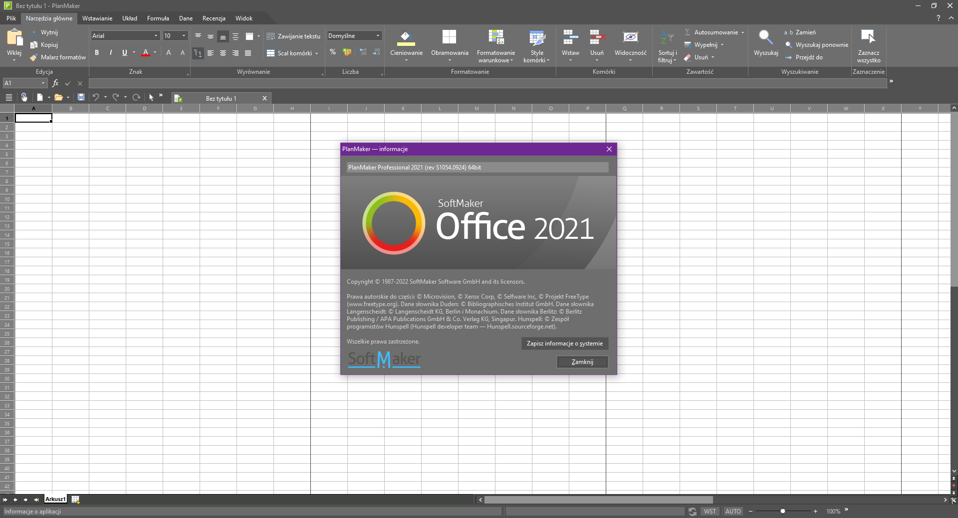Undo the last action
Image resolution: width=958 pixels, height=518 pixels.
(x=96, y=98)
